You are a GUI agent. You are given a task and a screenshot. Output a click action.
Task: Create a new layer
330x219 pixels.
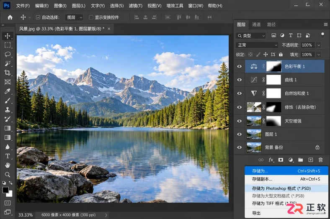311,160
